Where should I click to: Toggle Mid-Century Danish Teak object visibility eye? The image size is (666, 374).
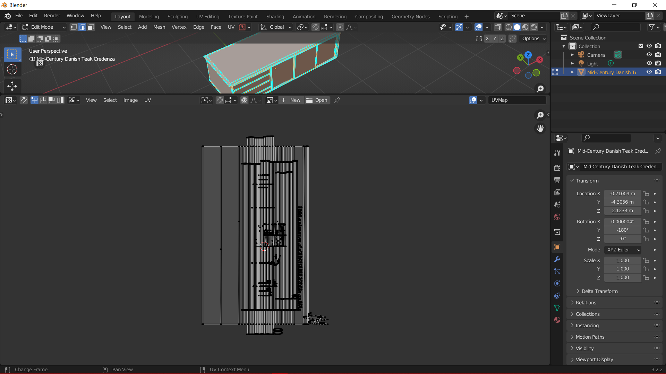tap(649, 72)
